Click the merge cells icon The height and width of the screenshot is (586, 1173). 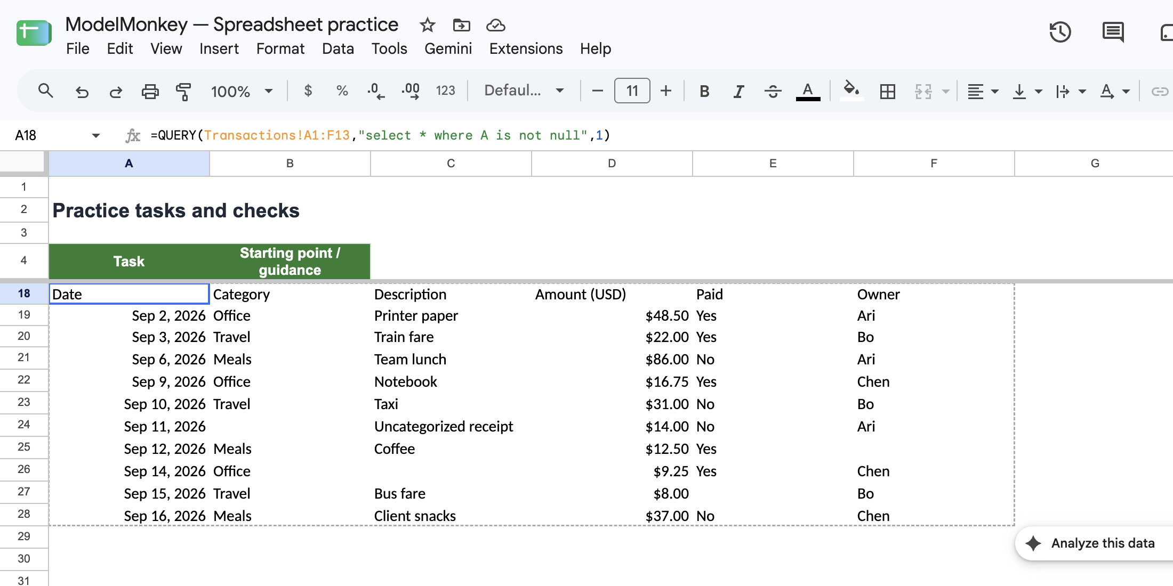(x=923, y=91)
